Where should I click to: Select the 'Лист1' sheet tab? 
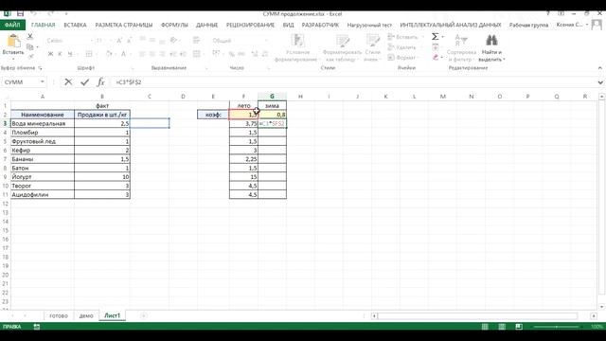112,315
